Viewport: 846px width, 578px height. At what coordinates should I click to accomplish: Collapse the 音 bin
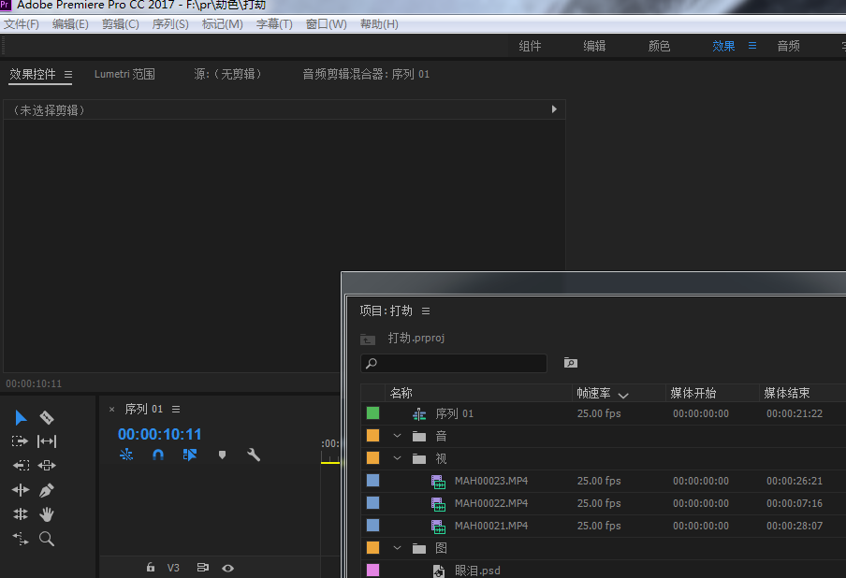point(397,436)
